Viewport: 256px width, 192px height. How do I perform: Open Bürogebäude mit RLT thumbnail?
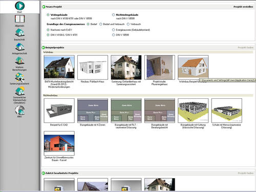(126, 111)
